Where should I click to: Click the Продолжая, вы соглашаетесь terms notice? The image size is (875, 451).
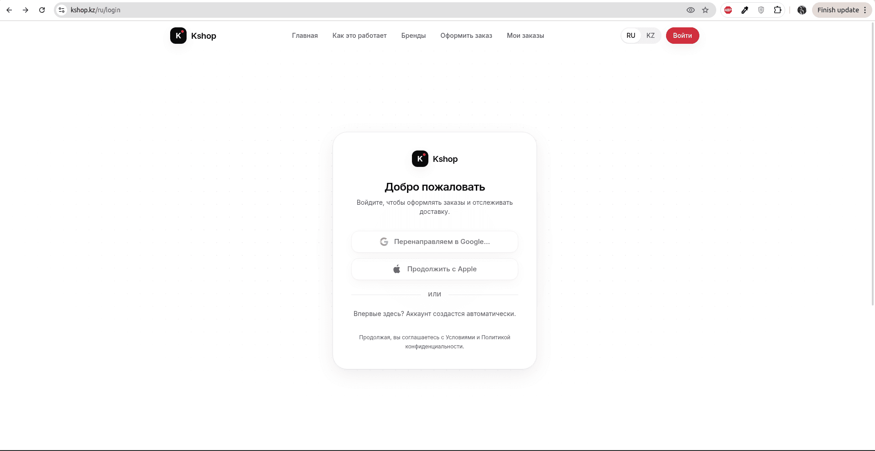point(435,342)
